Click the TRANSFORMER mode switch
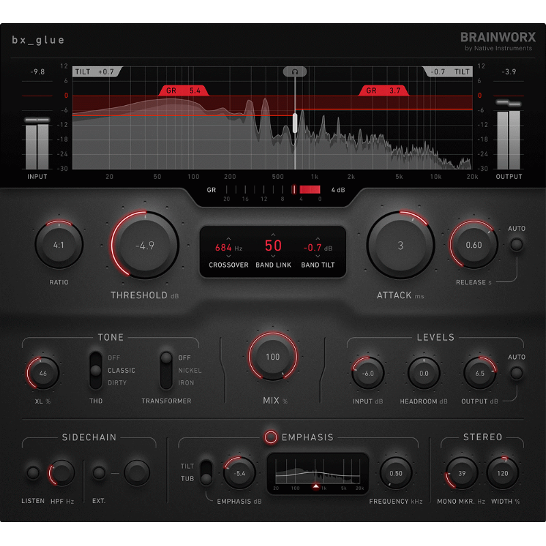This screenshot has width=546, height=546. point(166,370)
